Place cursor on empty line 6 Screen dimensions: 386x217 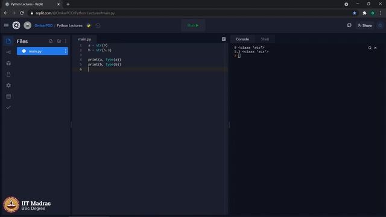click(150, 69)
